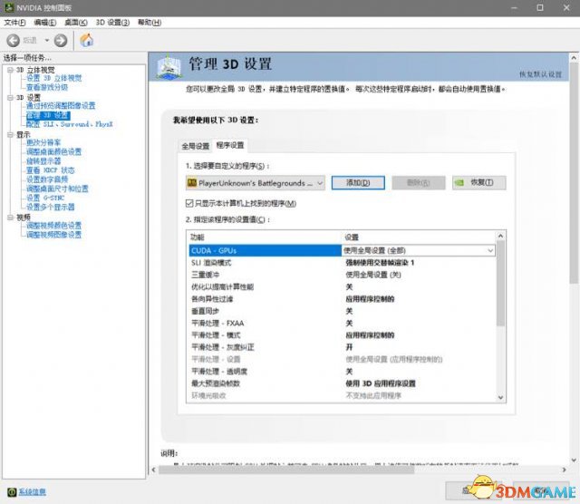Select 查看游戏分级 in the task tree

pos(47,87)
